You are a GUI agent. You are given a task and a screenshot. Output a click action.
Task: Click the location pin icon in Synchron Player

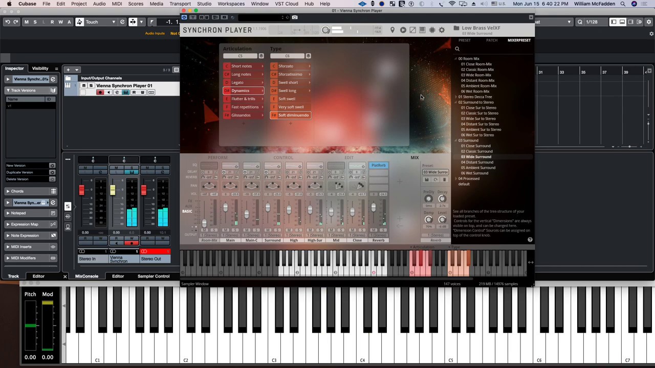(392, 30)
